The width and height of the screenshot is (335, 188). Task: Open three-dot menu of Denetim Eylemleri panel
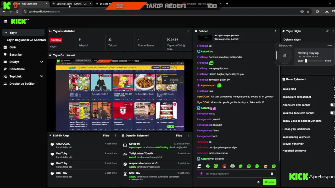click(x=188, y=136)
